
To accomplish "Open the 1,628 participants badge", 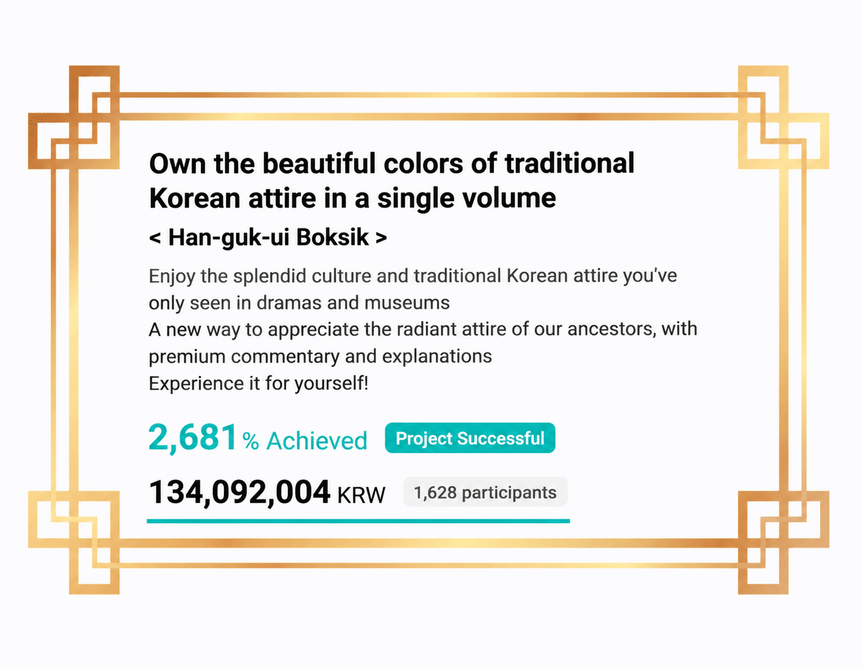I will 485,492.
